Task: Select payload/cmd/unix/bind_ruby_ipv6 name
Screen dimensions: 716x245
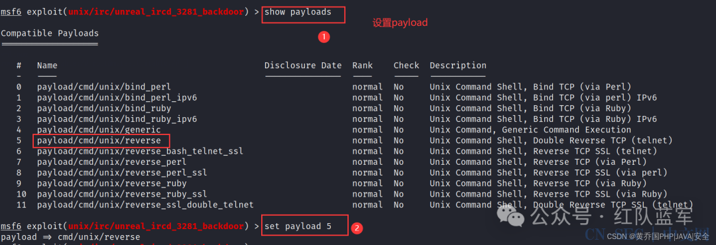Action: (117, 119)
